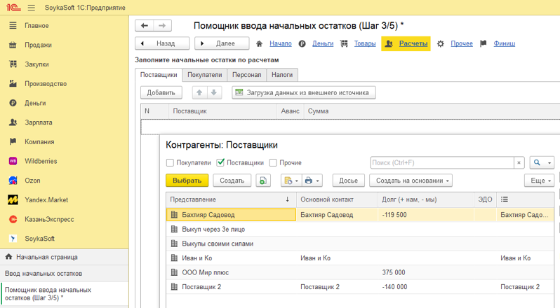Go to Финиш wizard step link
560x308 pixels.
505,43
